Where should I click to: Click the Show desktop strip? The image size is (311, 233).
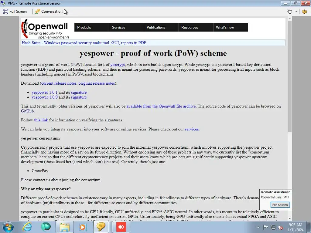pos(309,227)
